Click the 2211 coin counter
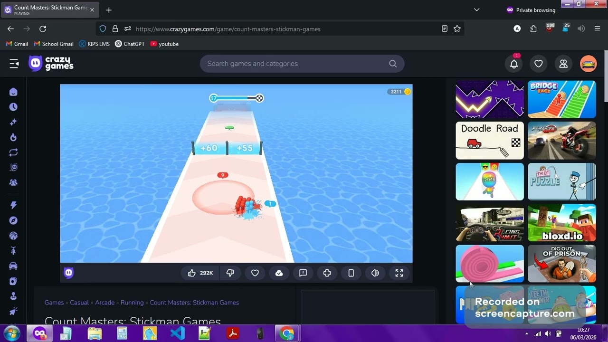Viewport: 608px width, 342px height. [x=399, y=92]
